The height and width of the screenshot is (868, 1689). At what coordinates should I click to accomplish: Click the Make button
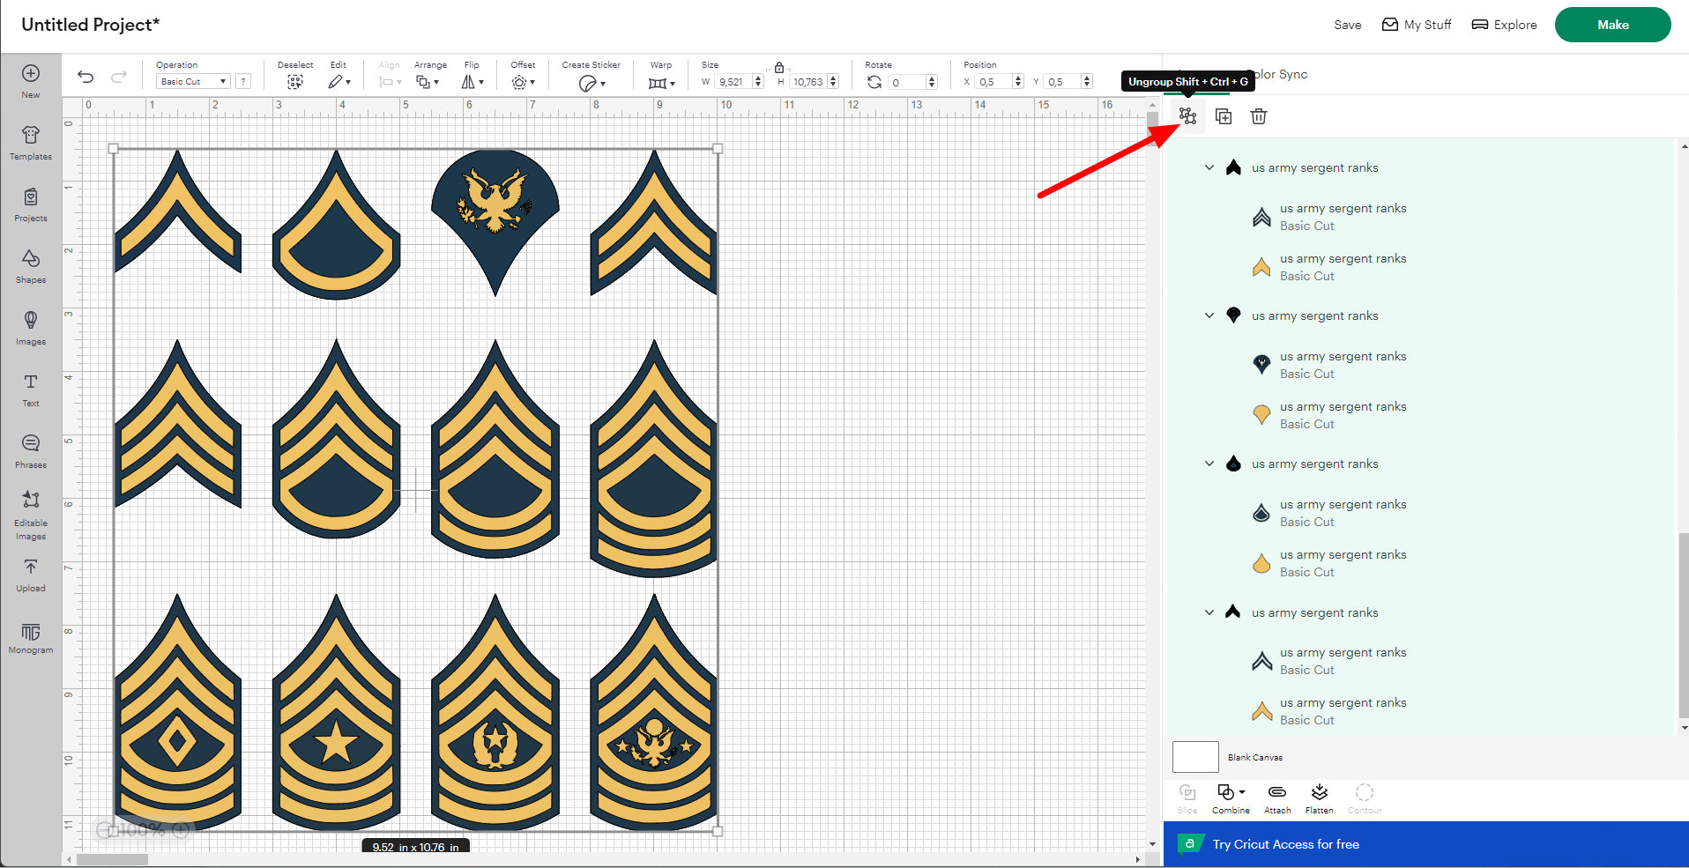click(1611, 25)
